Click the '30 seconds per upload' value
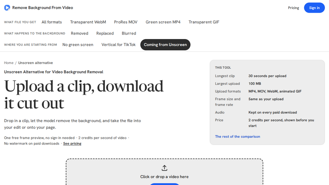Image resolution: width=329 pixels, height=185 pixels. (x=267, y=76)
